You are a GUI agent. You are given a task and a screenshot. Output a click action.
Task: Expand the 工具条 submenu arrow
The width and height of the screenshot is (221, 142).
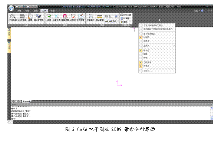tap(174, 46)
